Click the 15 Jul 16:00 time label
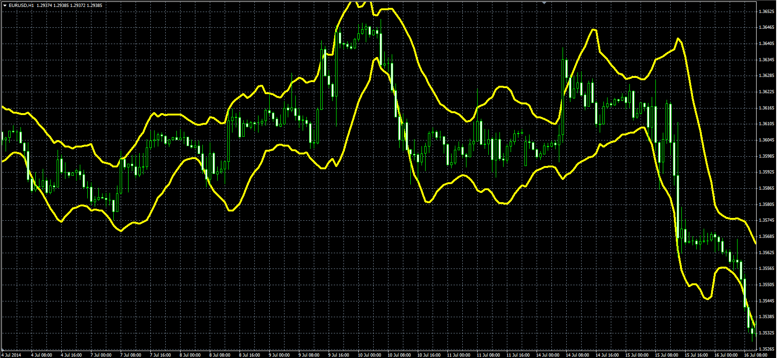Screen dimensions: 777x358 tap(697, 355)
